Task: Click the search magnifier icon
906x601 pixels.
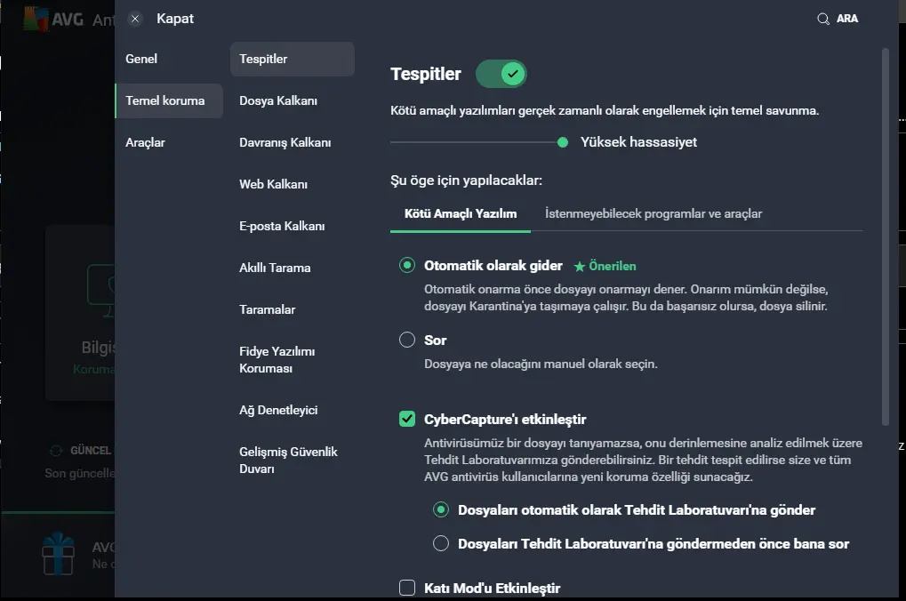Action: [x=822, y=19]
